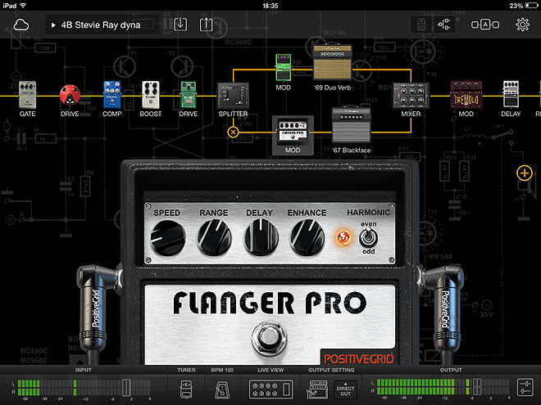
Task: Select the SPLITTER module
Action: [233, 96]
